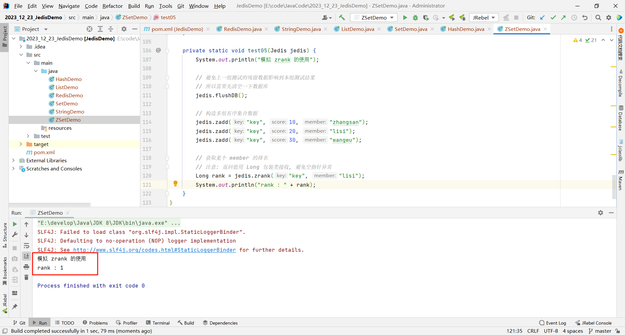Expand Scratches and Consoles node
625x335 pixels.
point(13,168)
